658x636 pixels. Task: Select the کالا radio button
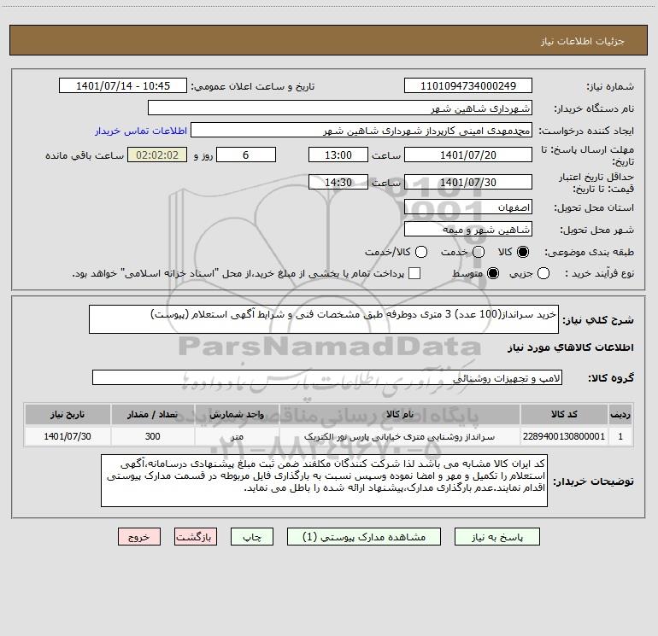pyautogui.click(x=523, y=252)
